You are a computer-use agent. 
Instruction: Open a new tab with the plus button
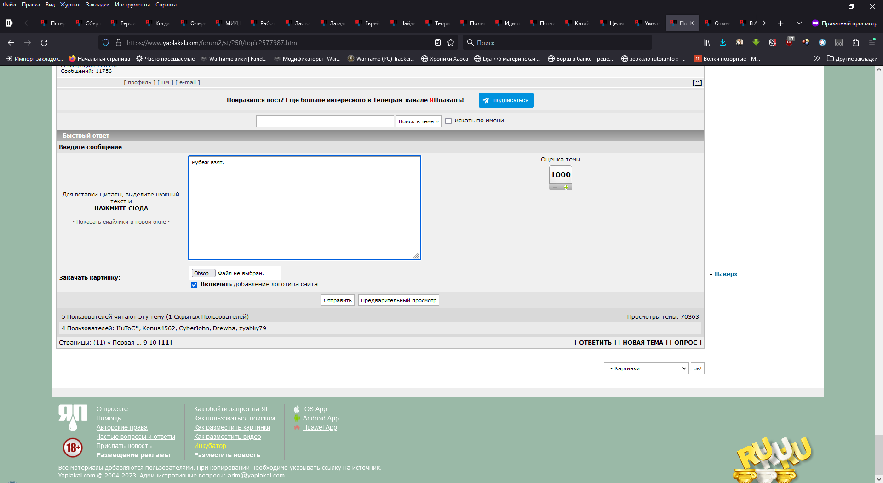tap(780, 23)
